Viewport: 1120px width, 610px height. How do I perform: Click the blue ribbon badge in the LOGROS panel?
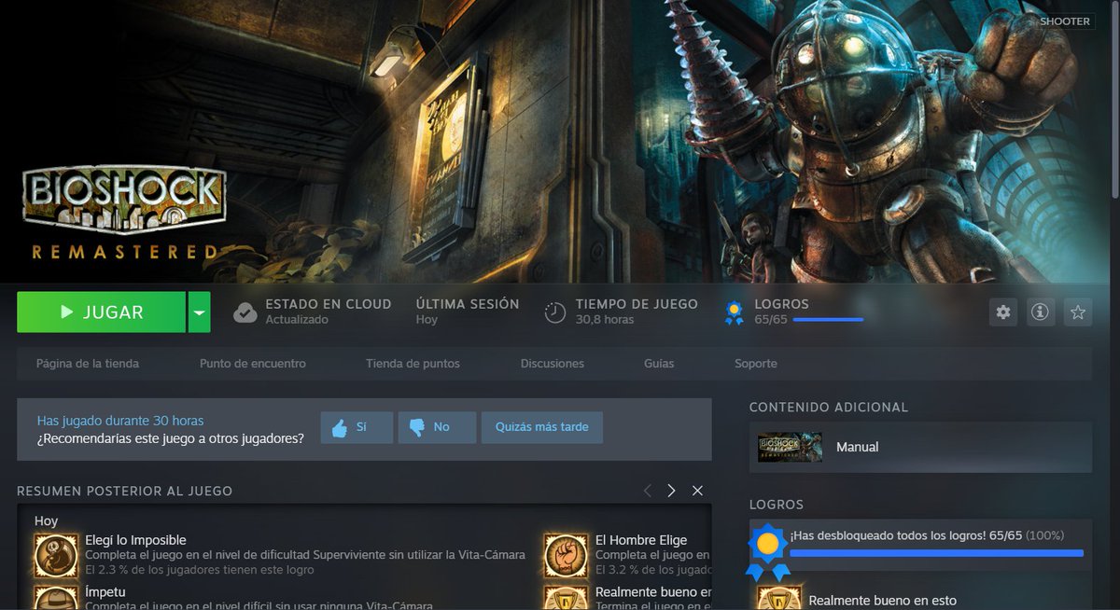pyautogui.click(x=768, y=550)
